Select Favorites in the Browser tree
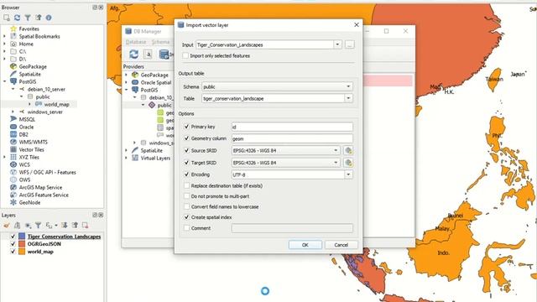537x302 pixels. pyautogui.click(x=29, y=29)
